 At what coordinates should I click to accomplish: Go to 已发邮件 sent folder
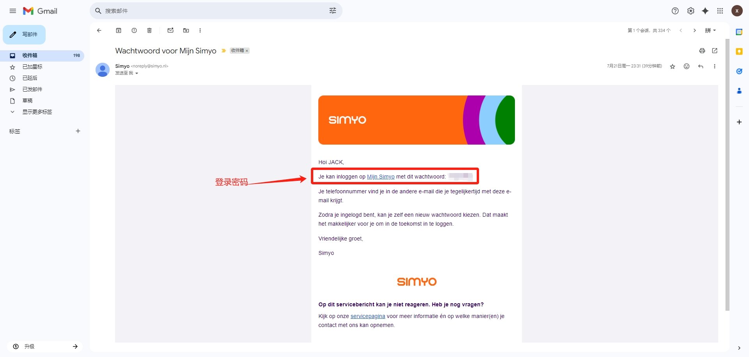[x=32, y=89]
